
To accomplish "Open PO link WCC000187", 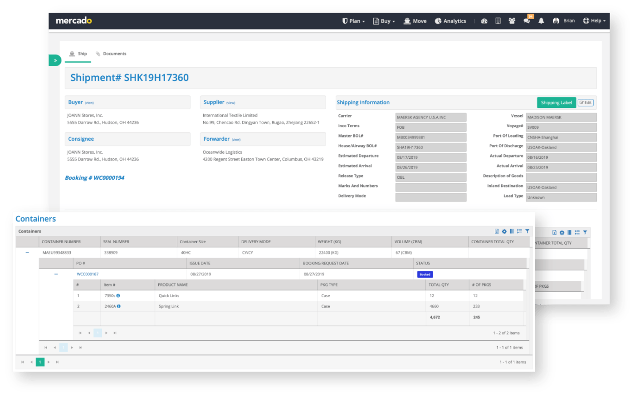I will (88, 274).
